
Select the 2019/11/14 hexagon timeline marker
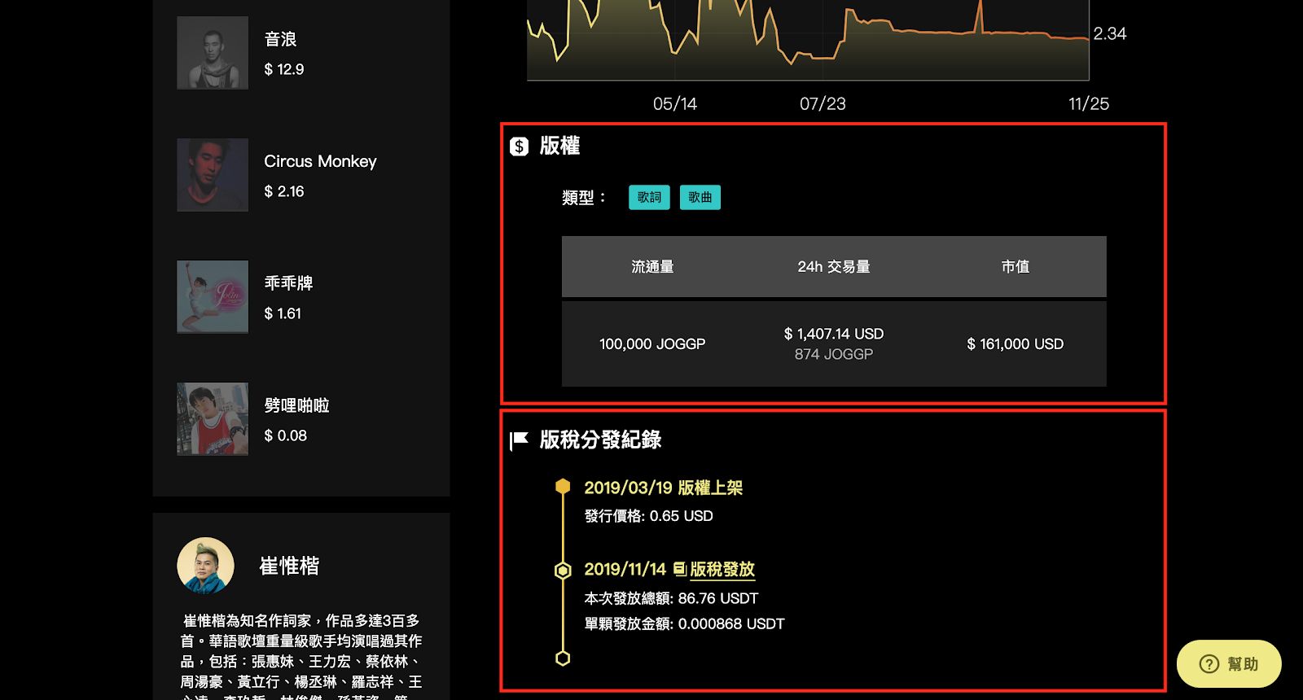(x=563, y=570)
